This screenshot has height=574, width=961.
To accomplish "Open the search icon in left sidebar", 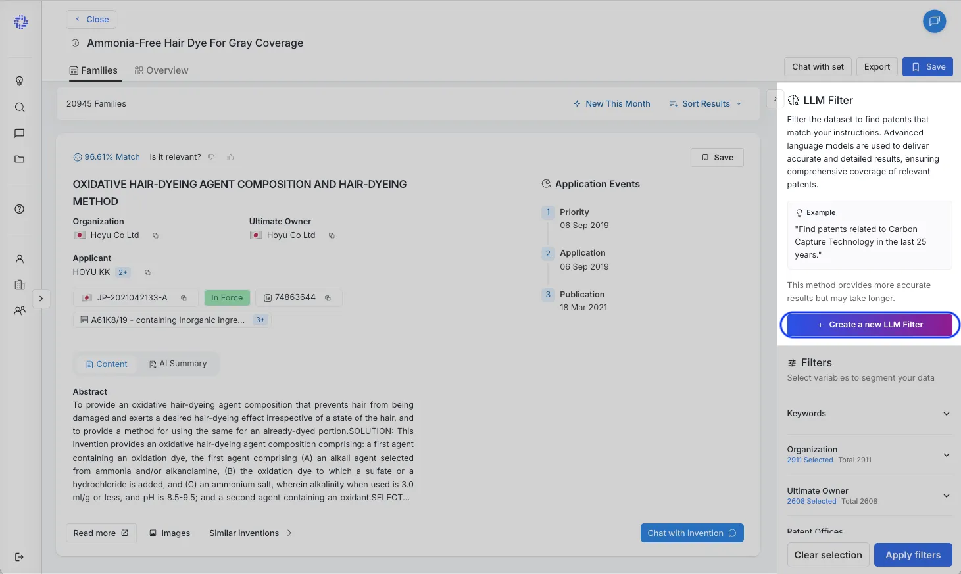I will [x=20, y=107].
